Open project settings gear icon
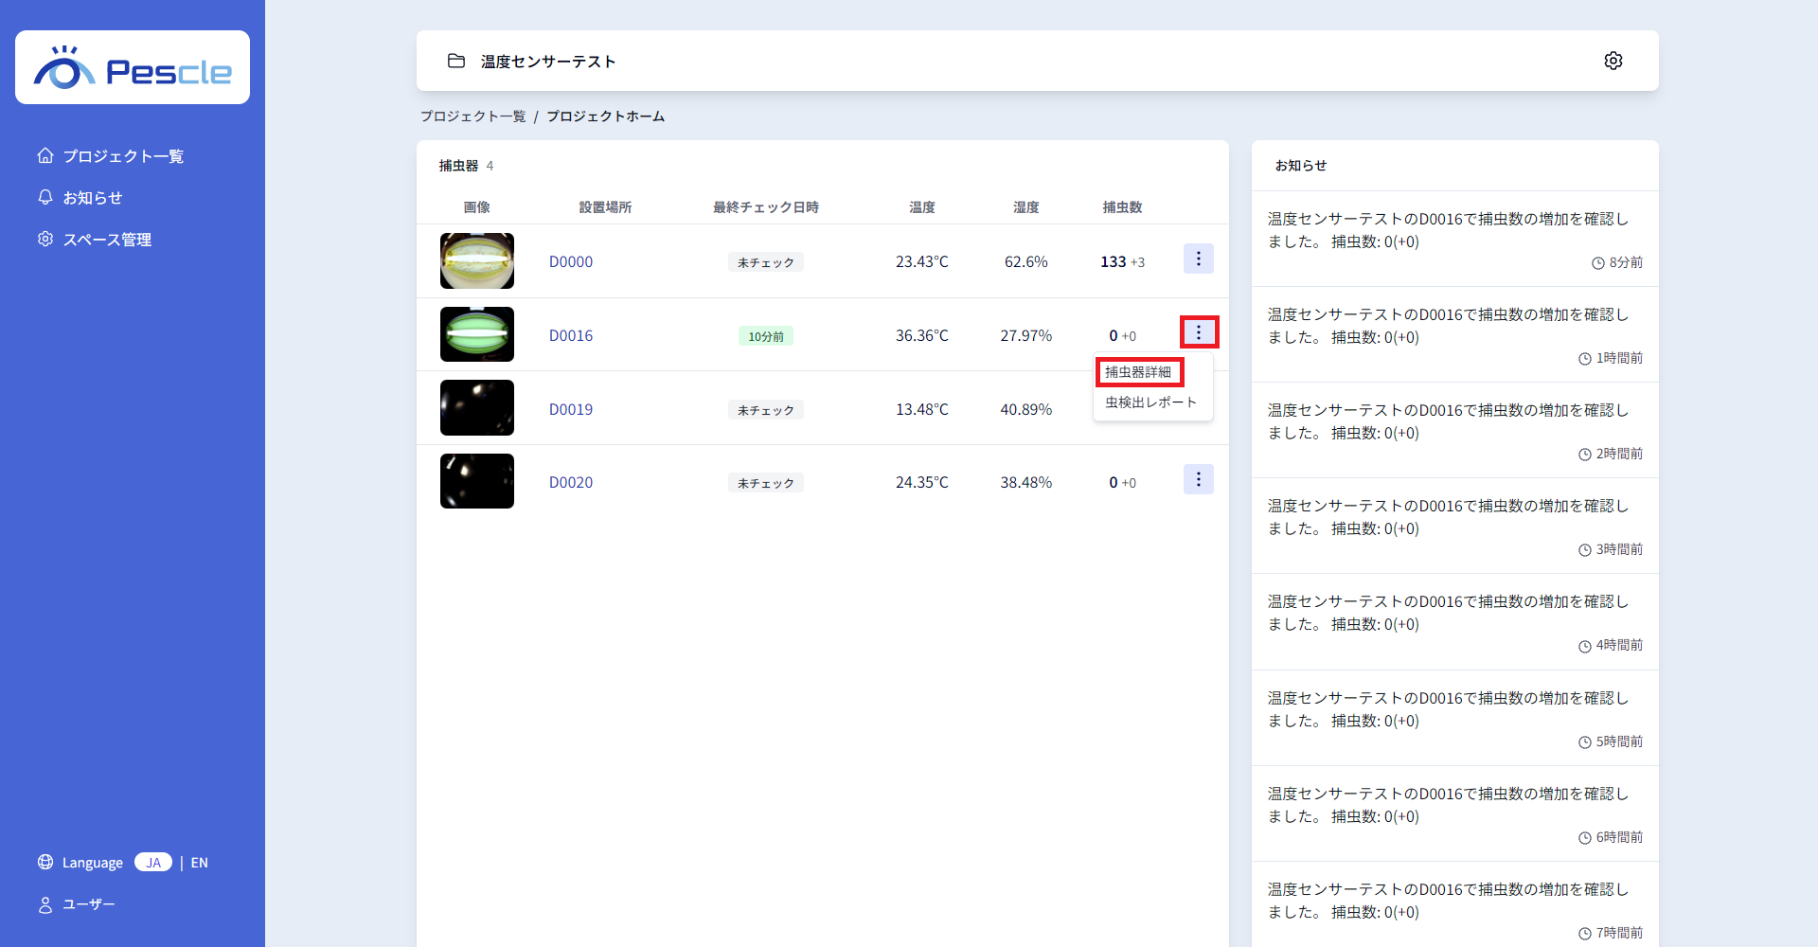Viewport: 1818px width, 947px height. pyautogui.click(x=1613, y=61)
